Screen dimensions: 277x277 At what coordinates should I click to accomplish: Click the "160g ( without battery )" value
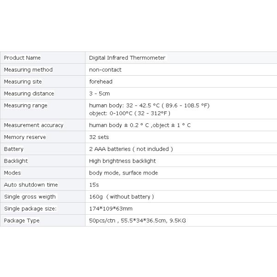[x=121, y=197]
